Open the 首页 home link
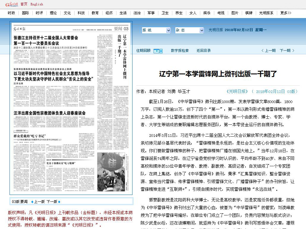306x229 pixels. pos(24,4)
